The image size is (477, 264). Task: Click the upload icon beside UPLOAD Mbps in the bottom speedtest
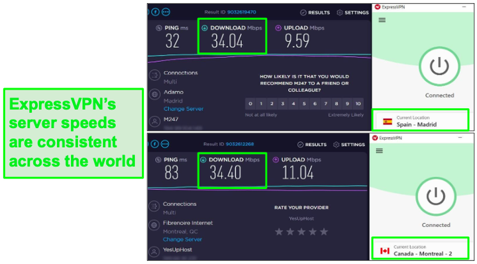coord(276,160)
